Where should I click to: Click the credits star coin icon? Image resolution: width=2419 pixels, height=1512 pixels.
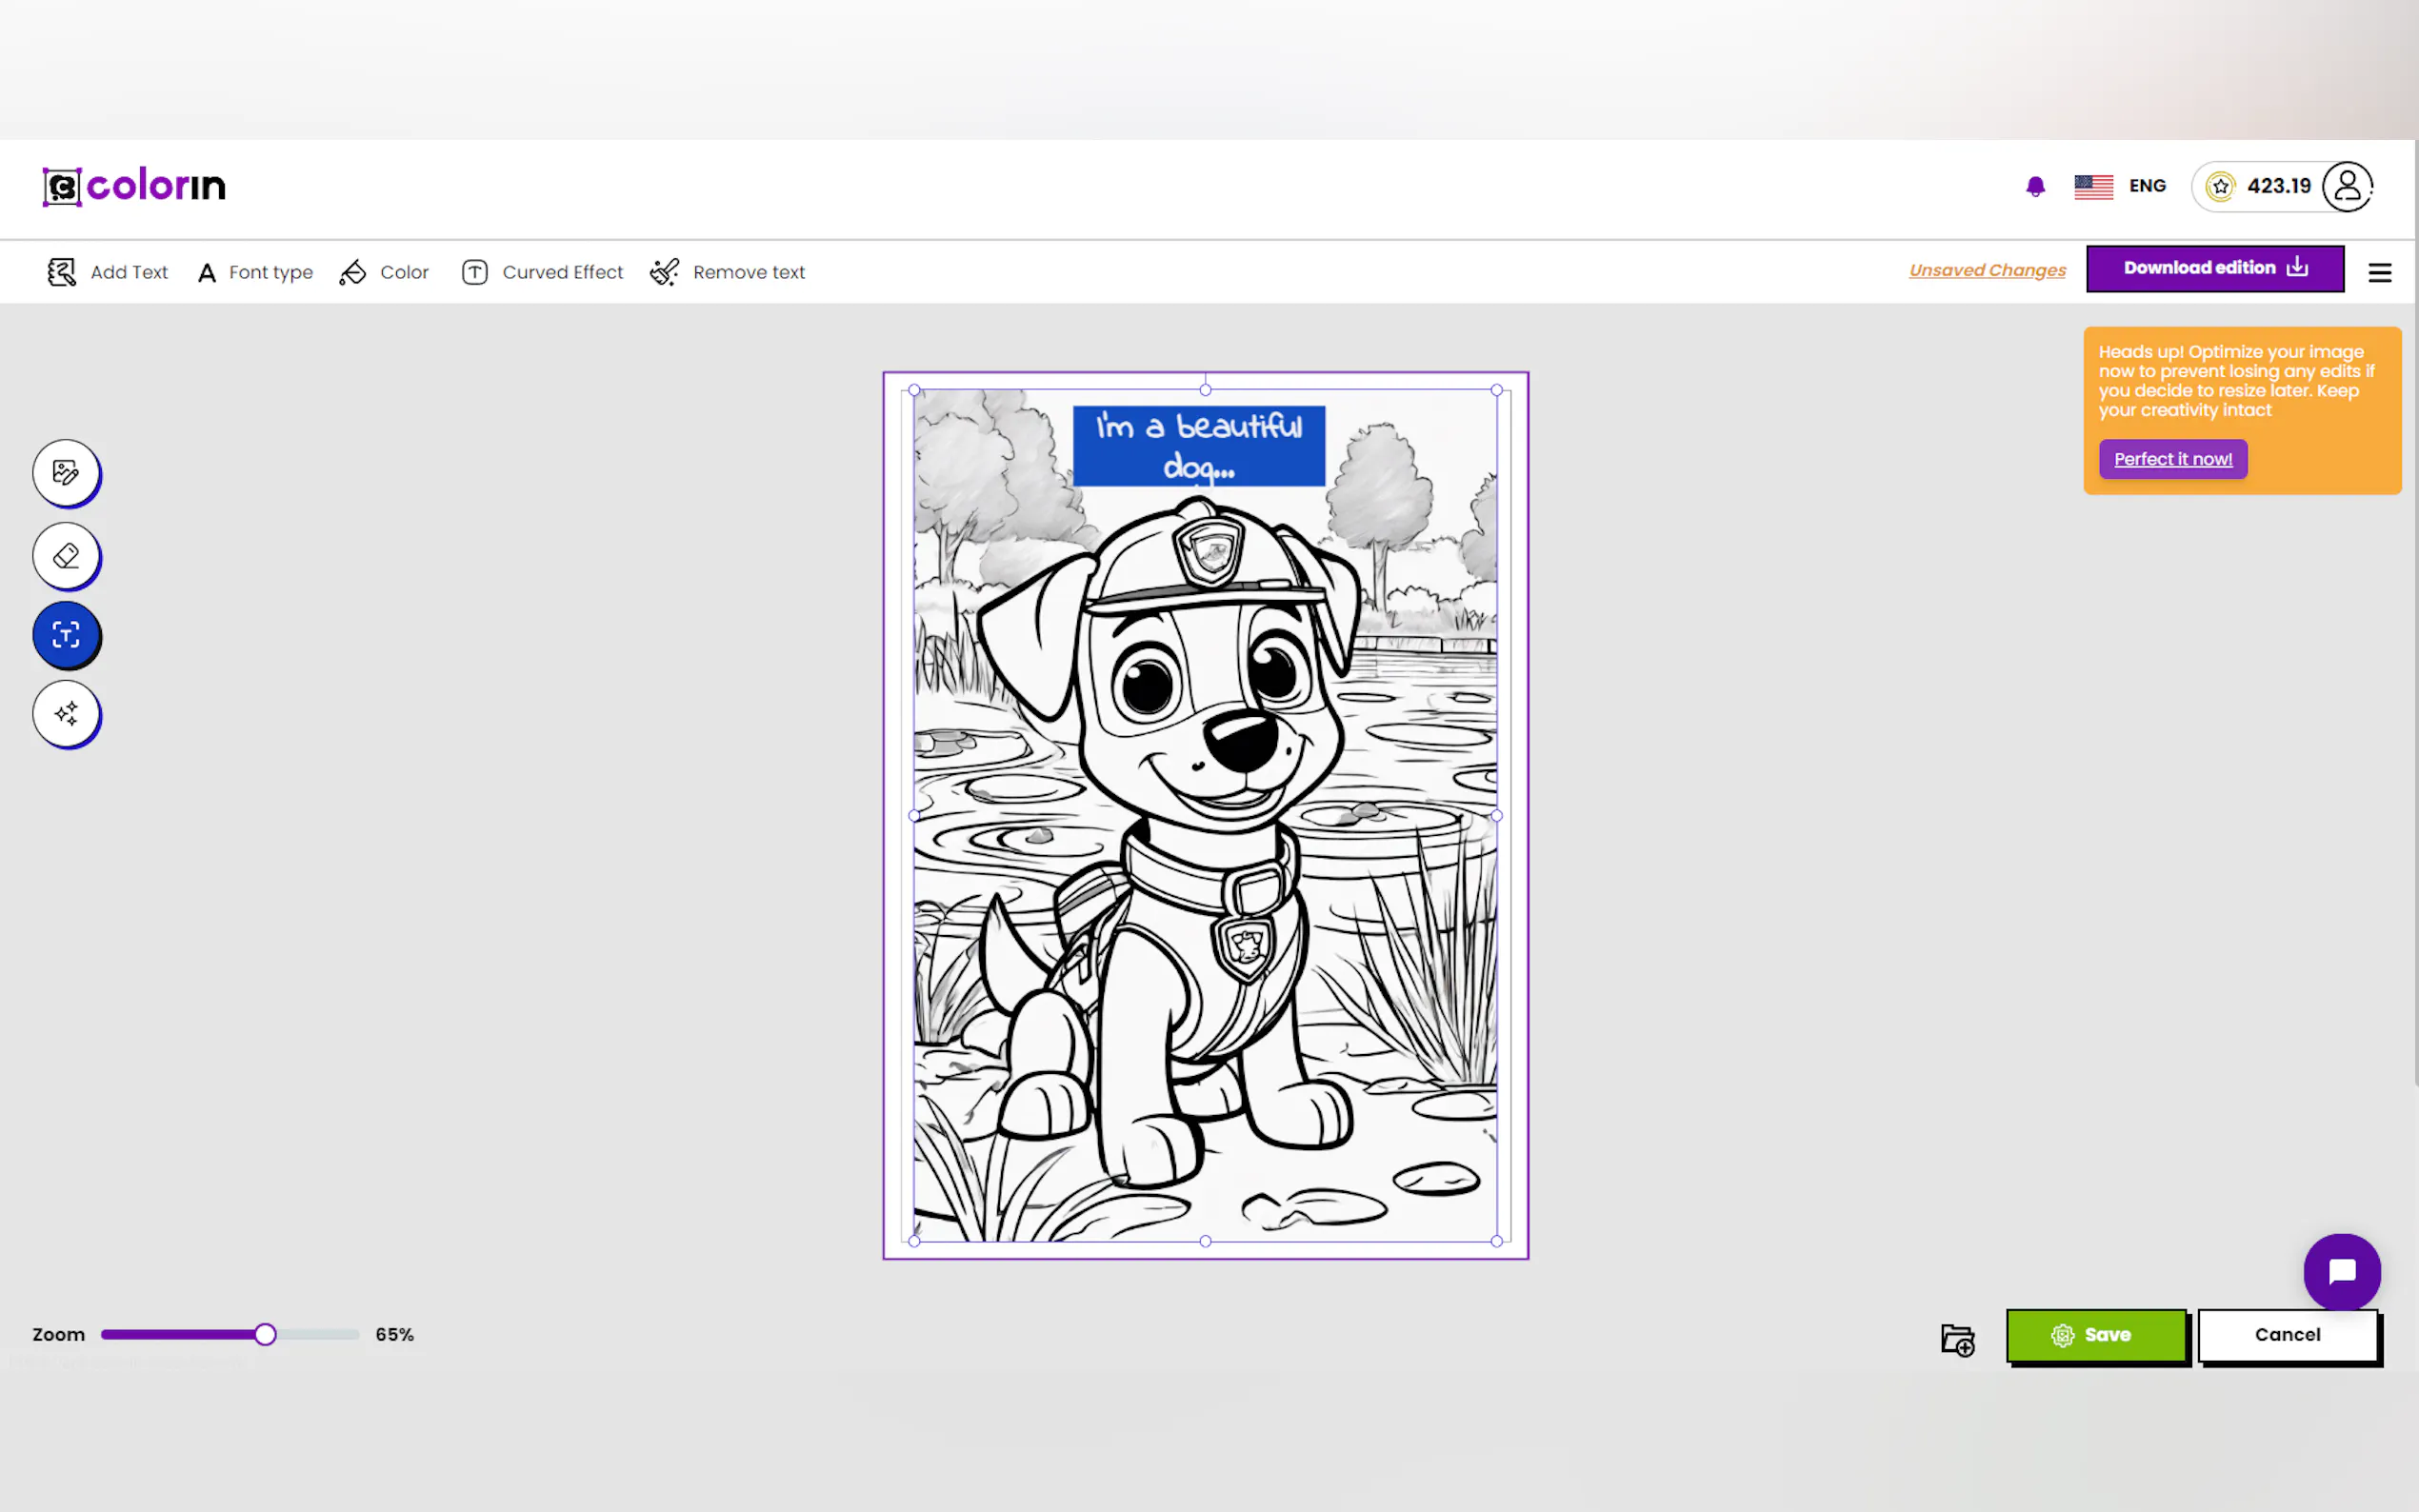(x=2220, y=187)
